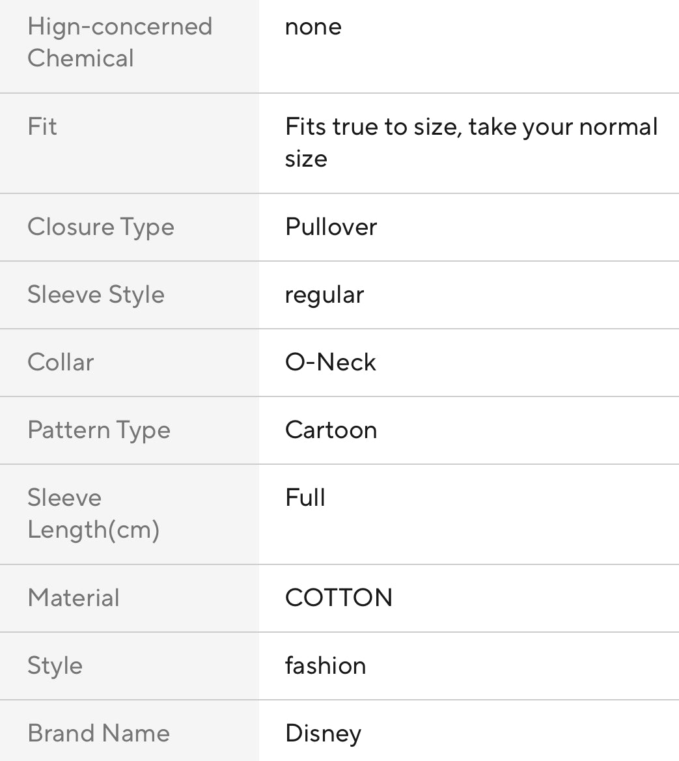
Task: Select the "COTTON" material value
Action: point(339,598)
